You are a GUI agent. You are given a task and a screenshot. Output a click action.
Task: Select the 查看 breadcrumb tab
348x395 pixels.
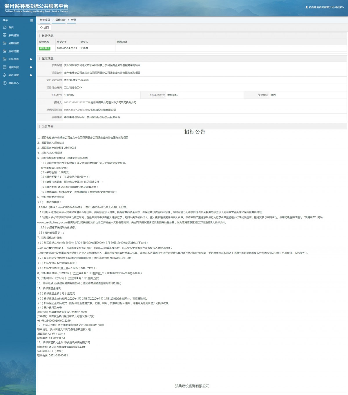(x=73, y=20)
